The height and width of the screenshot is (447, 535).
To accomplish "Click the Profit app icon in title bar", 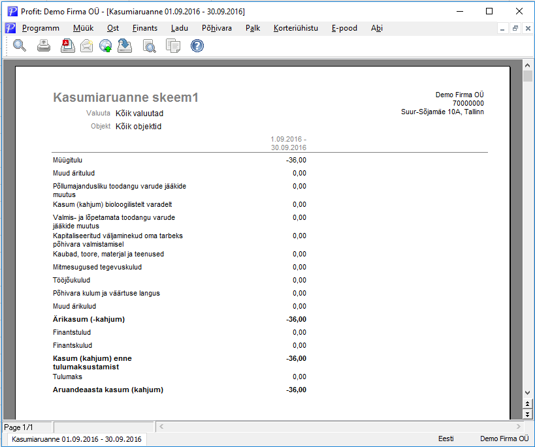I will point(12,11).
